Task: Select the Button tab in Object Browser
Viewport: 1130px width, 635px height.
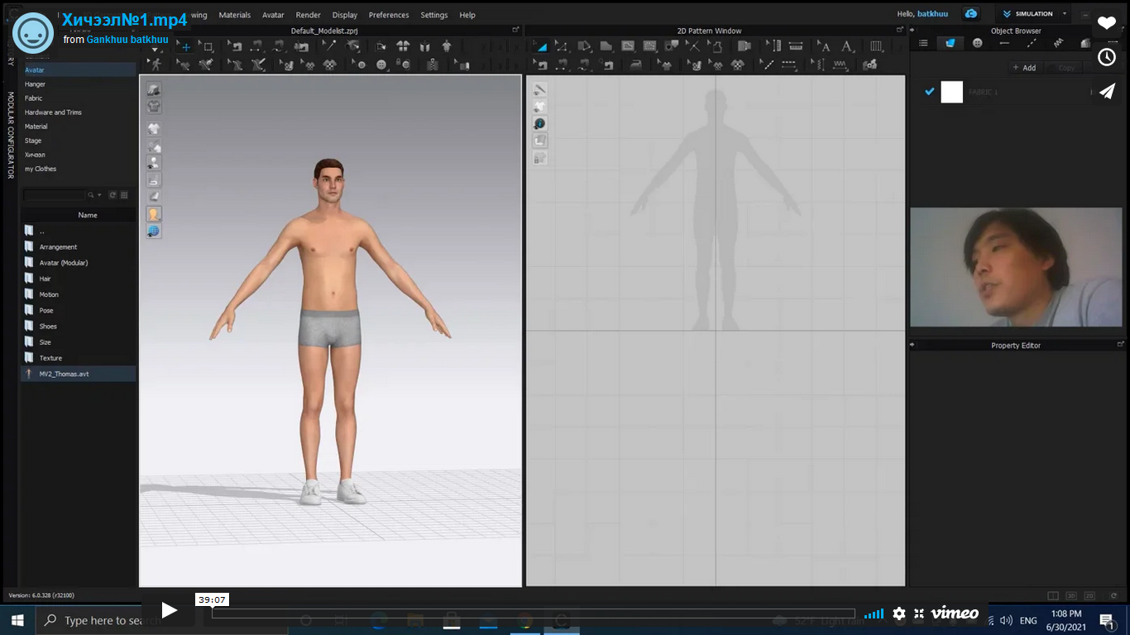Action: [977, 43]
